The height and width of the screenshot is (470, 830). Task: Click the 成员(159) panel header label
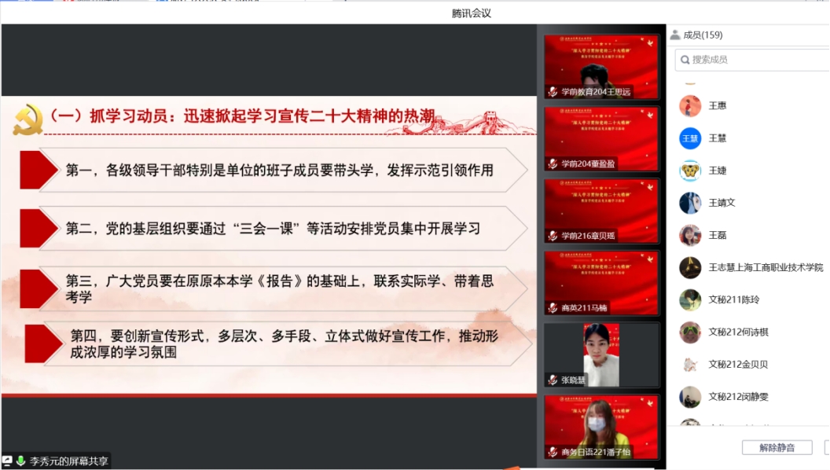point(703,35)
